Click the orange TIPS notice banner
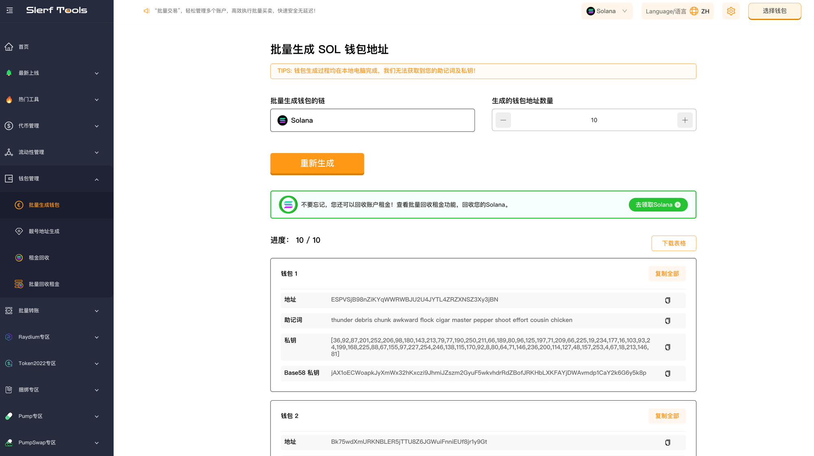This screenshot has height=456, width=814. tap(483, 71)
